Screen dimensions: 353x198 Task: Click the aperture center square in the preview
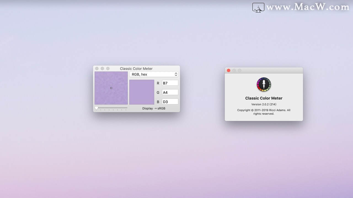(x=111, y=88)
